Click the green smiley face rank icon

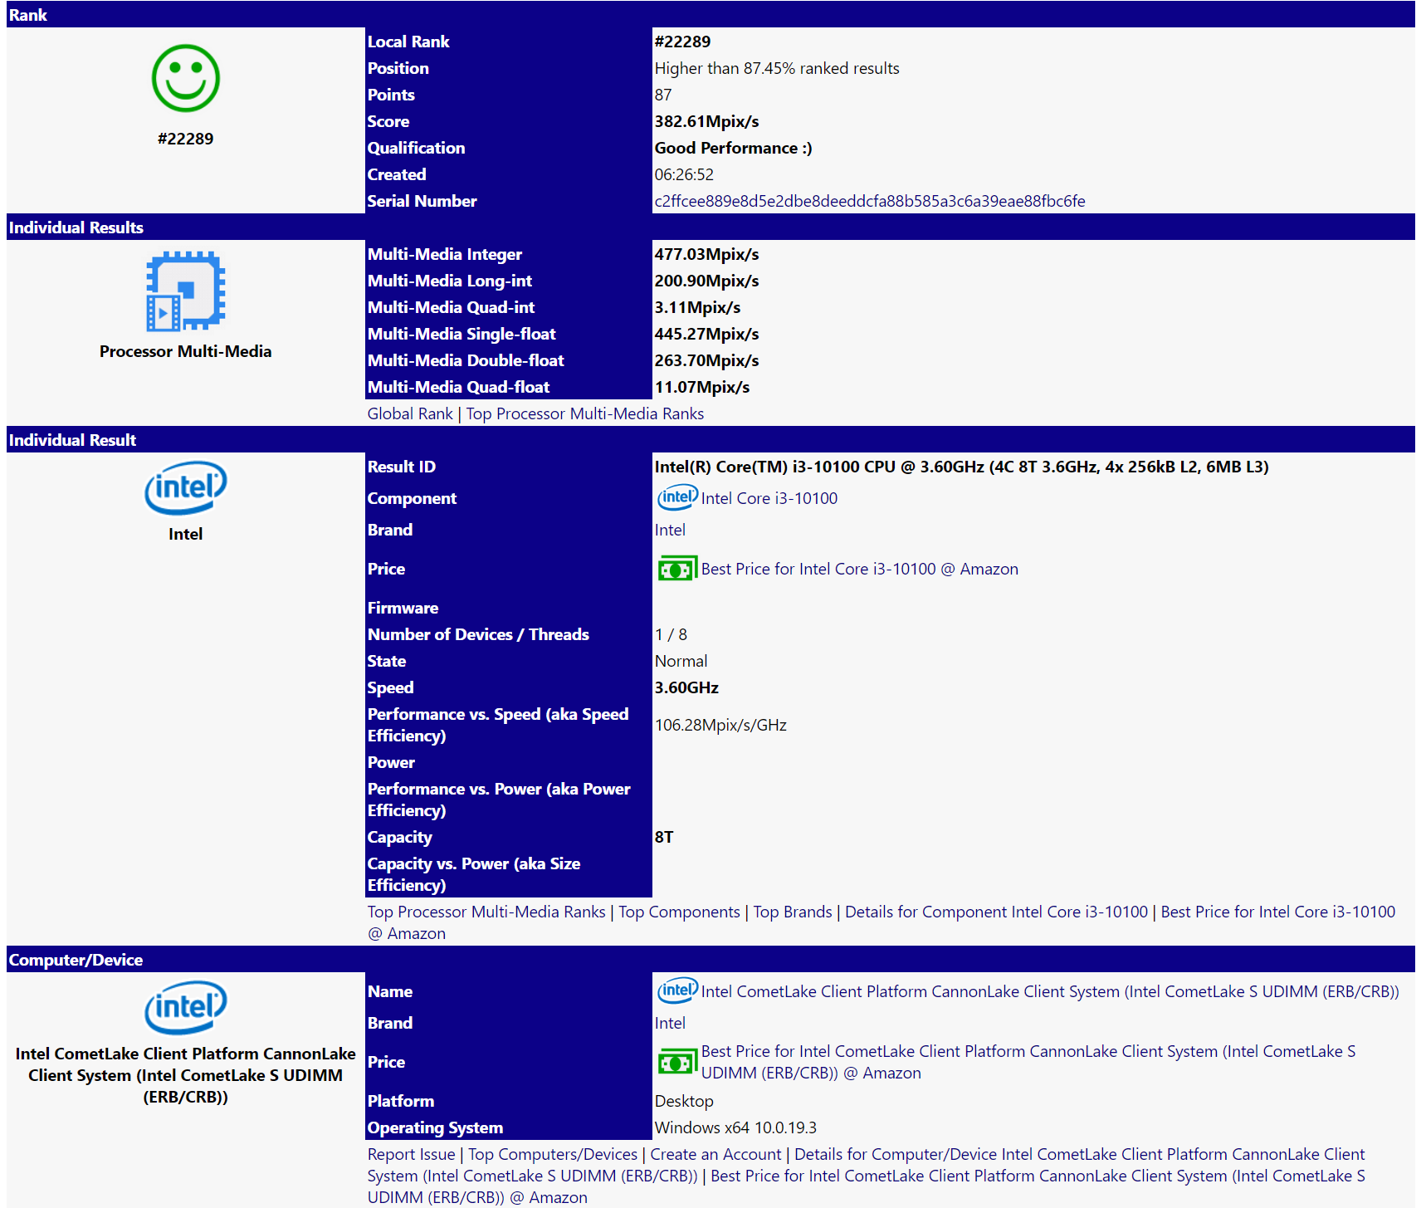186,78
